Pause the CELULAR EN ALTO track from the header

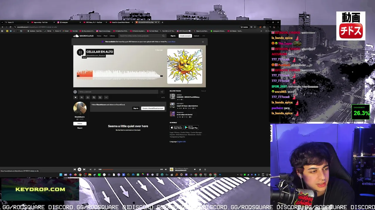coord(80,52)
